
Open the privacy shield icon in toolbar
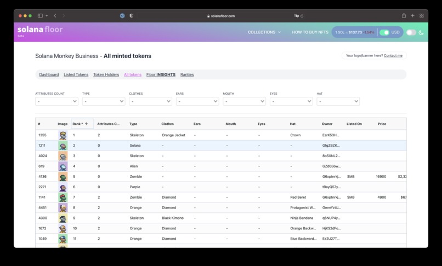click(x=132, y=16)
